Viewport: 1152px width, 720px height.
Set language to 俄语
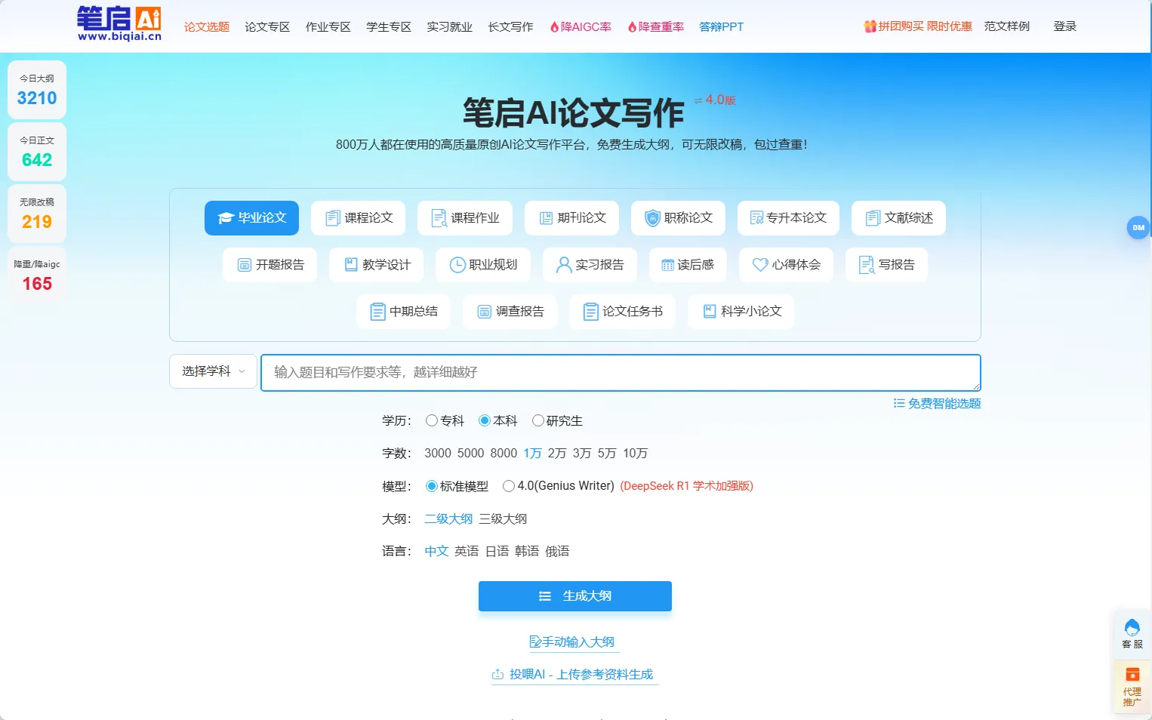pyautogui.click(x=557, y=552)
